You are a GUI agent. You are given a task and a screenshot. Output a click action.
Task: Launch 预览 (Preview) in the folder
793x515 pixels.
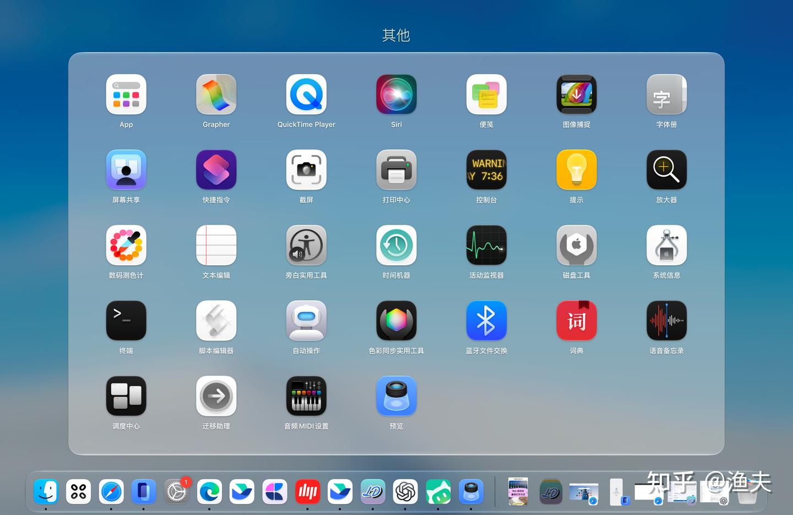click(x=397, y=396)
